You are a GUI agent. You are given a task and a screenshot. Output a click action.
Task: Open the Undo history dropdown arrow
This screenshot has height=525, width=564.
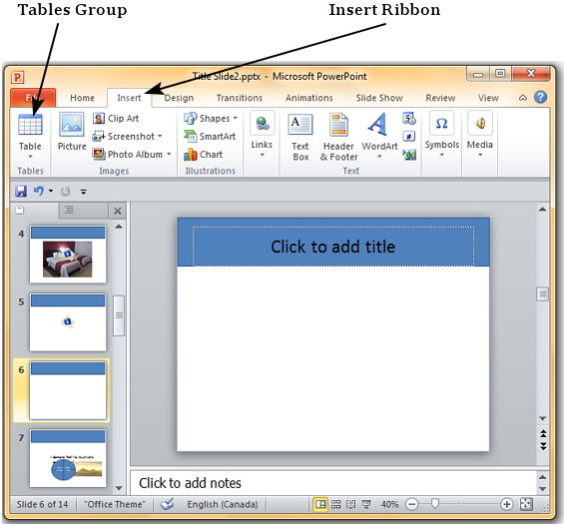(51, 191)
